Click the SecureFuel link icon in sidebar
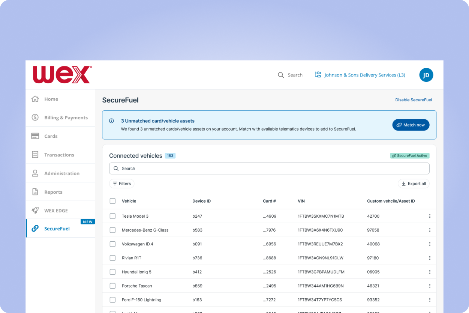The image size is (469, 313). tap(35, 228)
